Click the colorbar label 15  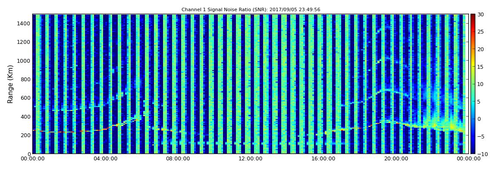coord(480,67)
